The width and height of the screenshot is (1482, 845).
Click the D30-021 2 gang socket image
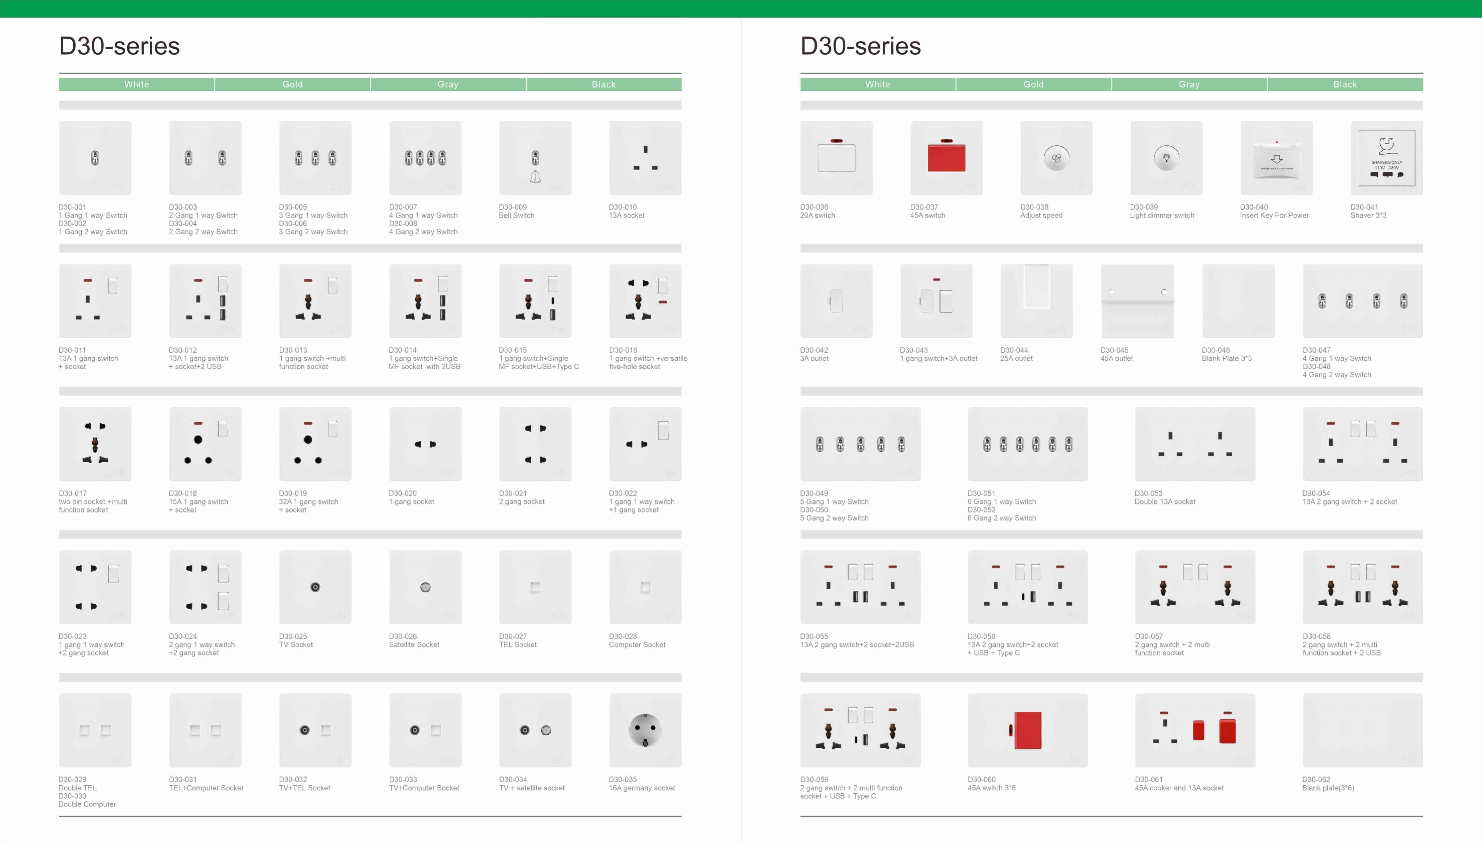(x=535, y=444)
